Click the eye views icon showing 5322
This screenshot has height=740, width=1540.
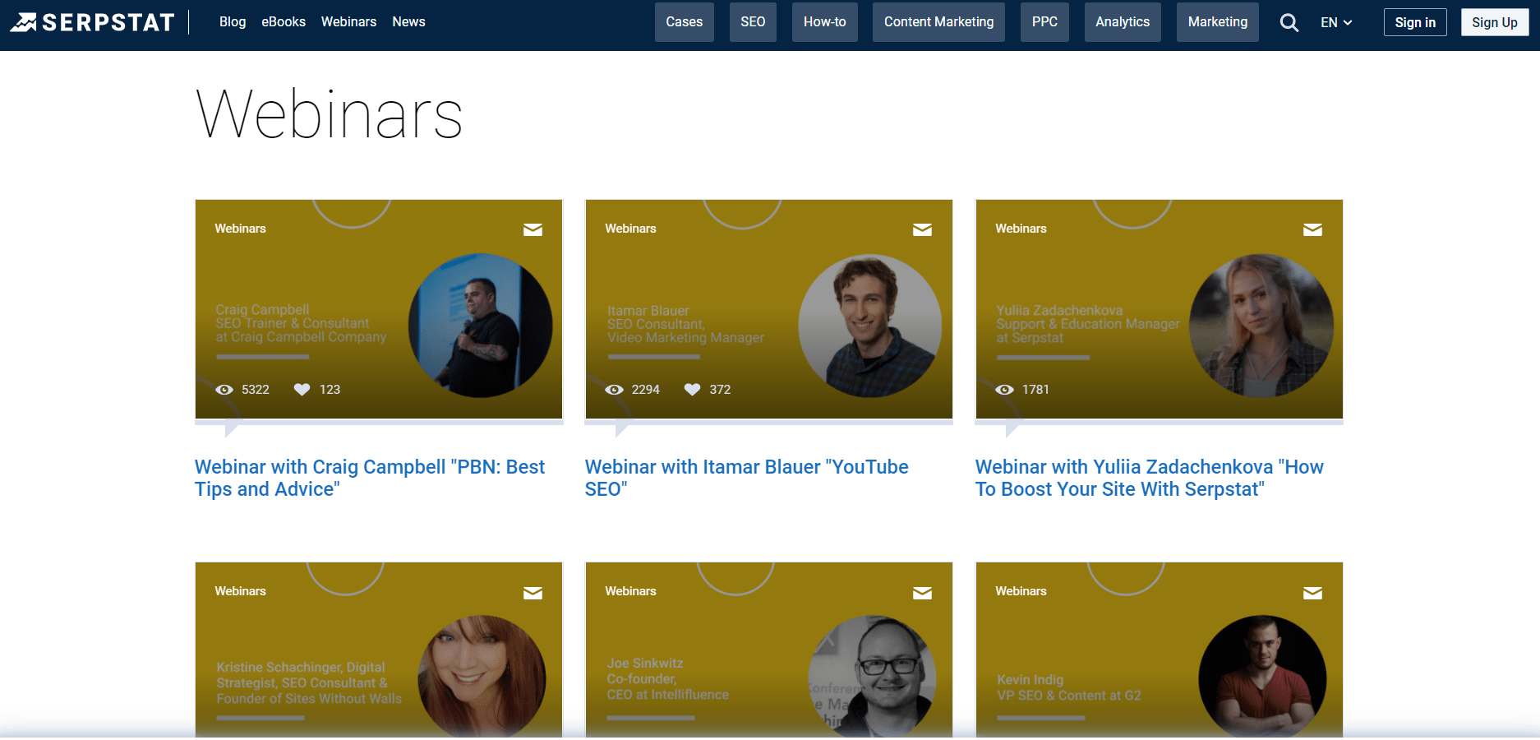(224, 390)
